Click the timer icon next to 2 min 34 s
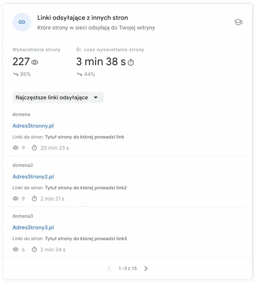The width and height of the screenshot is (256, 284). (x=34, y=249)
